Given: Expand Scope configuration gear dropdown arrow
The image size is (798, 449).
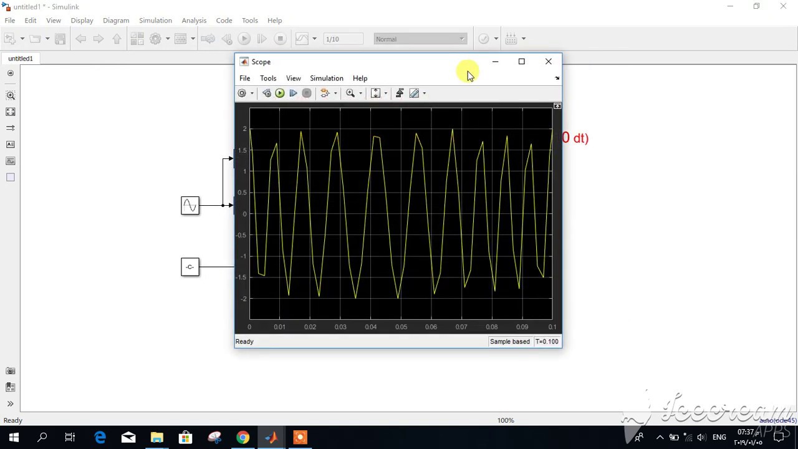Looking at the screenshot, I should tap(252, 94).
